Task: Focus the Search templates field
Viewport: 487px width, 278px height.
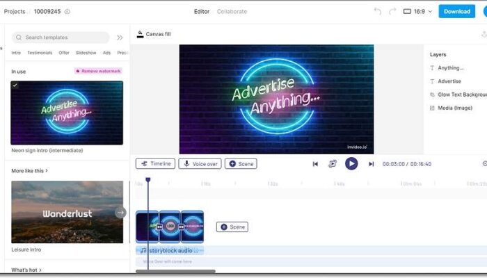Action: point(61,38)
